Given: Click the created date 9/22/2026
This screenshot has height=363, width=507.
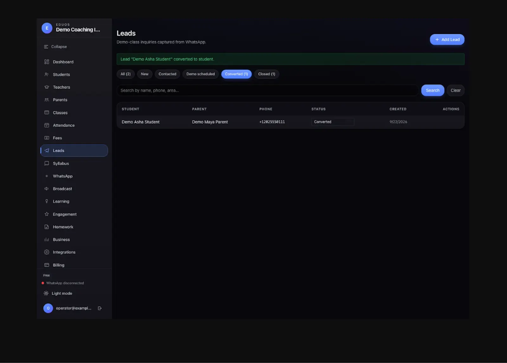Looking at the screenshot, I should [x=398, y=122].
